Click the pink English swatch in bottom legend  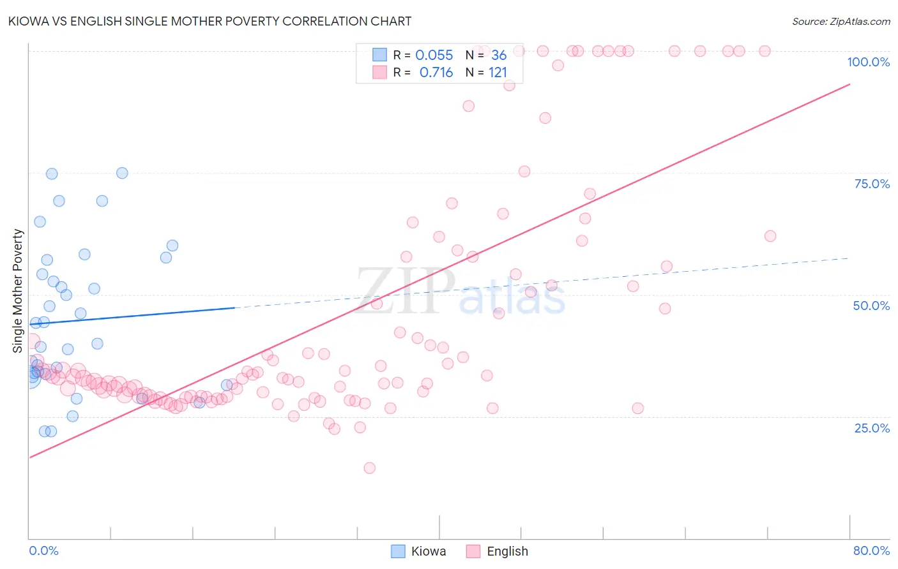point(473,551)
